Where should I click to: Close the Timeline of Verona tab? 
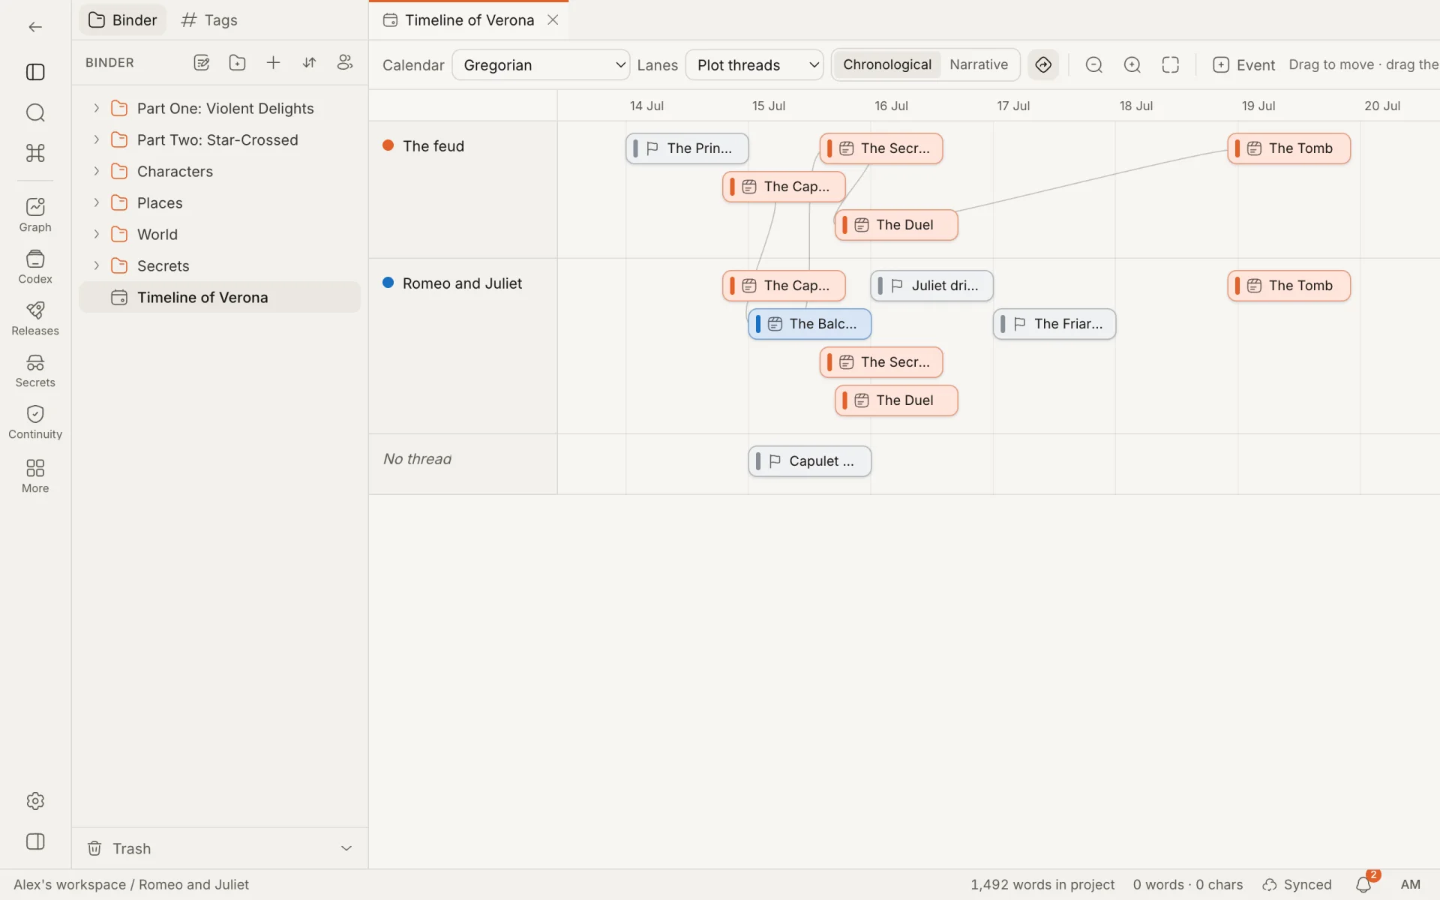coord(553,20)
